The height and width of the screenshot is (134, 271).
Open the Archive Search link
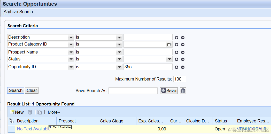tap(18, 12)
